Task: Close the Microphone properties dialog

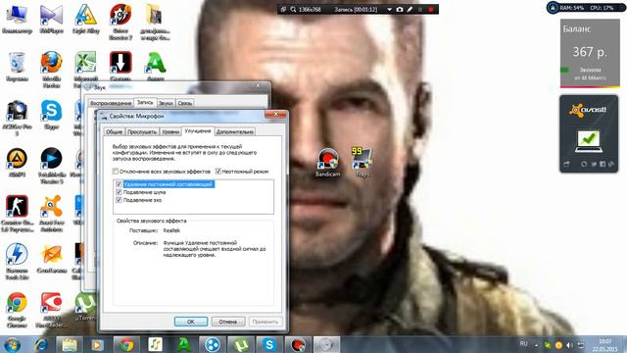Action: 275,115
